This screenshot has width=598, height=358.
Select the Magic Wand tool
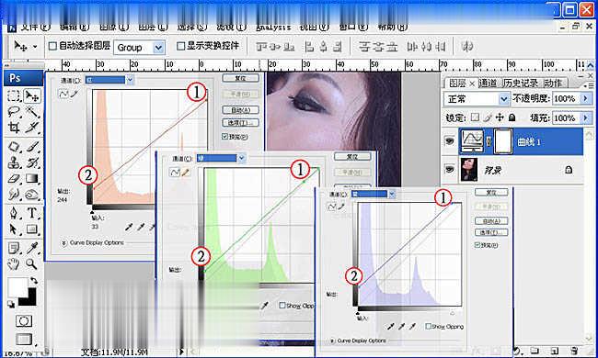coord(32,111)
